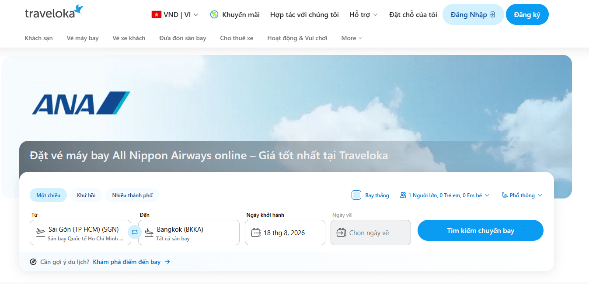Open the passengers count dropdown
589x284 pixels.
[445, 195]
